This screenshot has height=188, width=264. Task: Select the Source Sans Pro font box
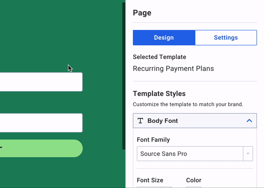point(190,154)
